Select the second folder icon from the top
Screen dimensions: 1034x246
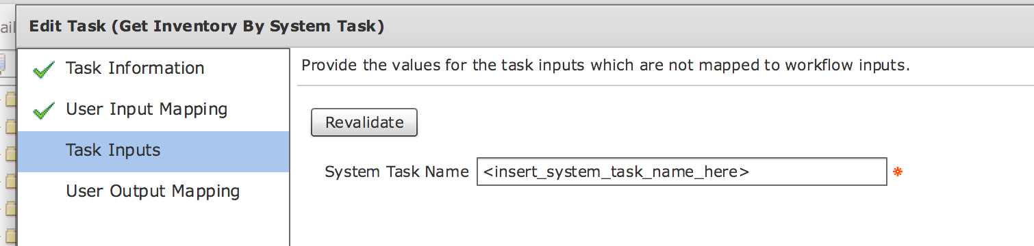coord(10,126)
